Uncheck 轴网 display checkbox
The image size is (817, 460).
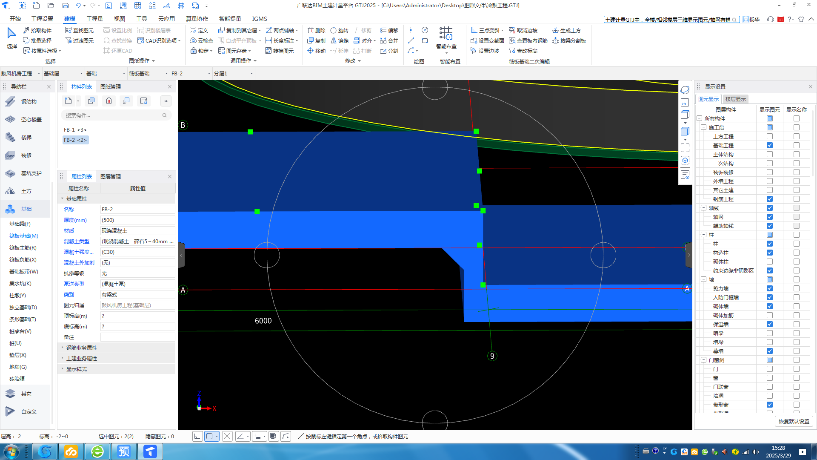[x=769, y=217]
